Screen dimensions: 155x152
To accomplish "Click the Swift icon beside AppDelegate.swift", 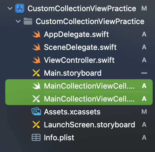I will (x=36, y=34).
